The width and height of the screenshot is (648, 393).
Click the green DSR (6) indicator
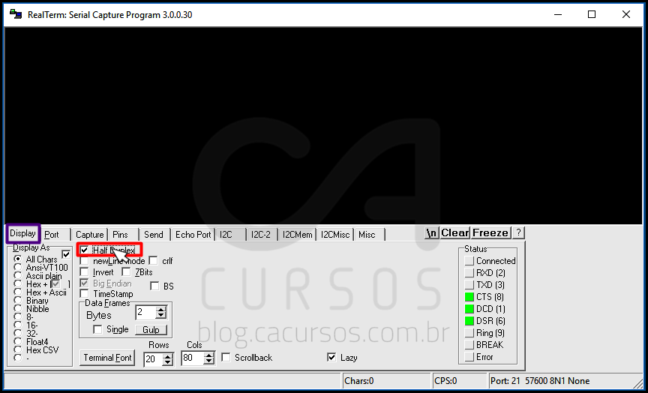pyautogui.click(x=469, y=321)
